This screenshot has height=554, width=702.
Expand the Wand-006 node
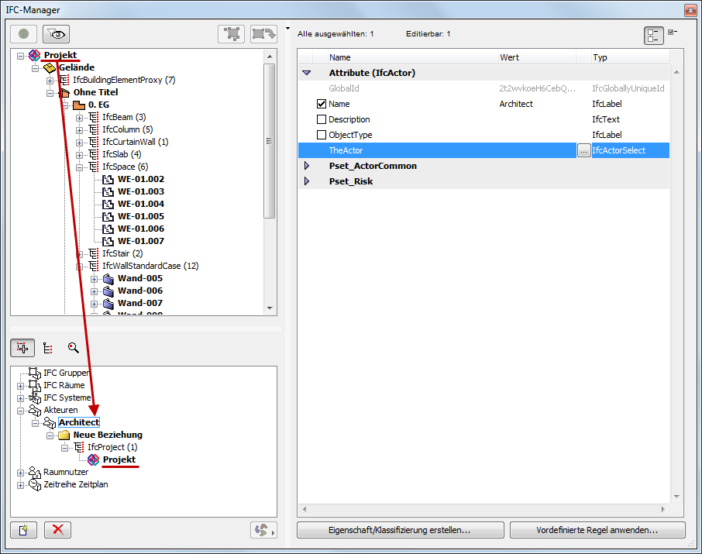click(94, 291)
